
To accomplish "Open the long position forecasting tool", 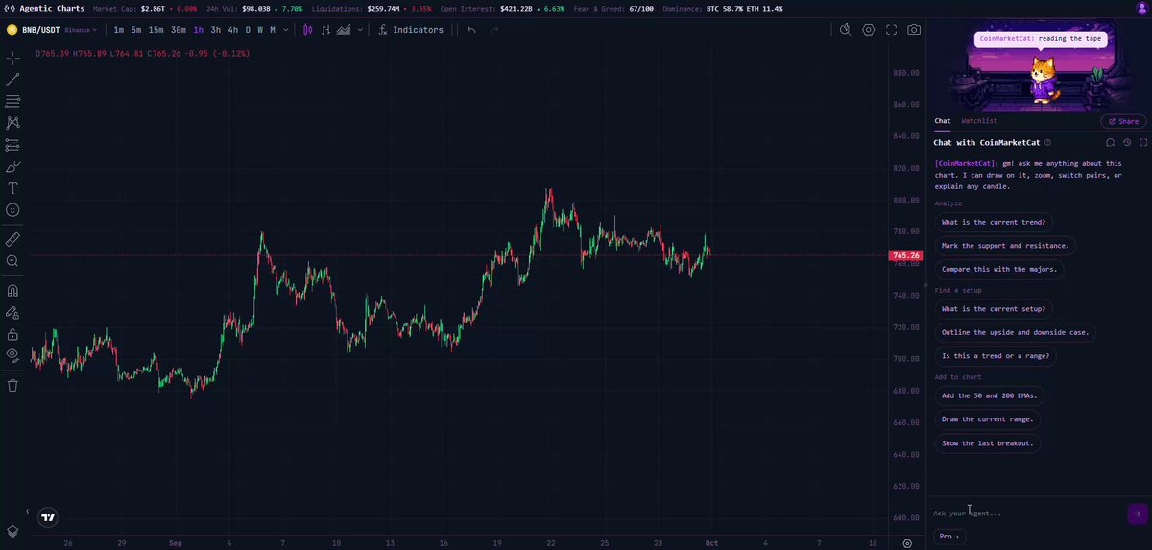I will coord(12,145).
